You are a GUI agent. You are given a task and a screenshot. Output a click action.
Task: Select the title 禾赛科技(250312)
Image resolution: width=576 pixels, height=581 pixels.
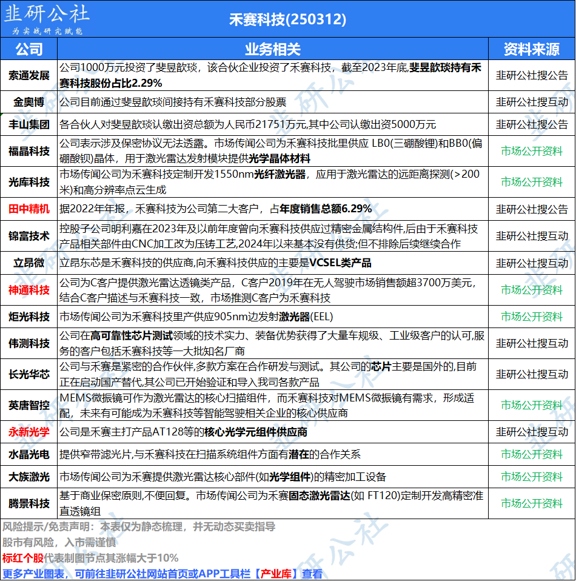point(287,19)
